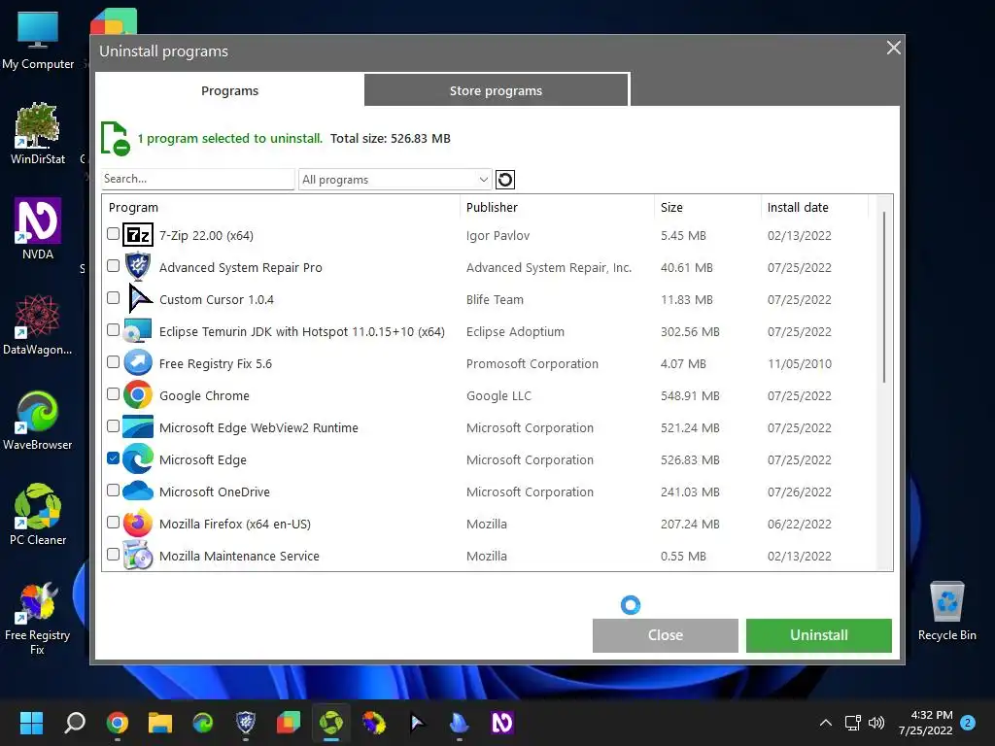Open DataWagon desktop shortcut
995x746 pixels.
[38, 324]
